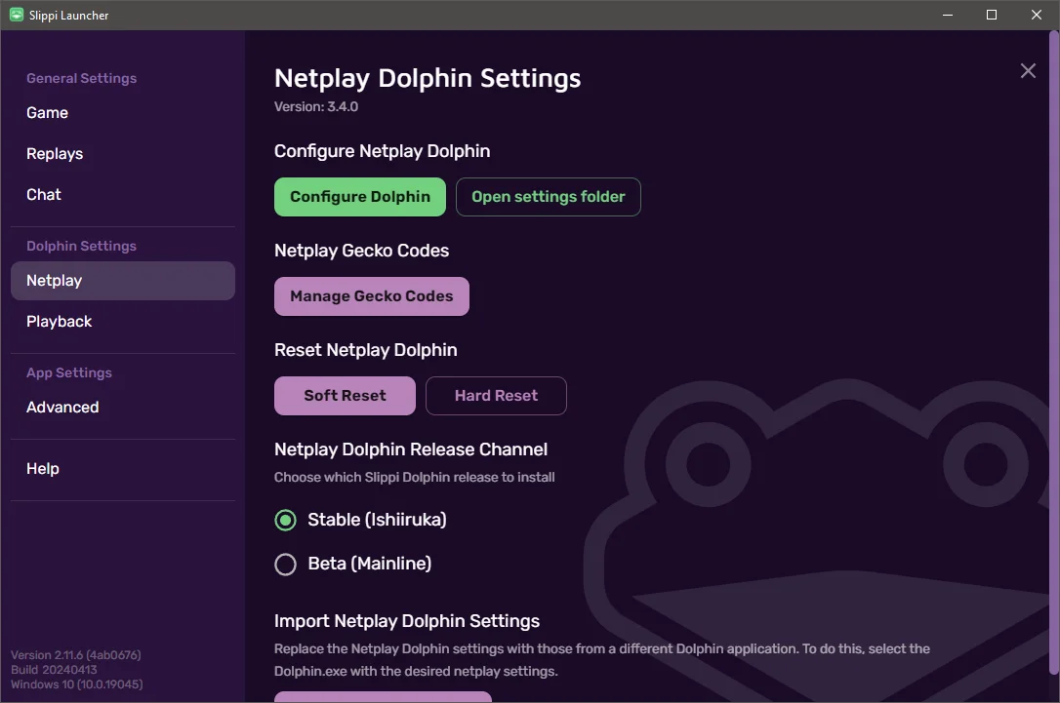Click Configure Dolphin

[x=359, y=196]
